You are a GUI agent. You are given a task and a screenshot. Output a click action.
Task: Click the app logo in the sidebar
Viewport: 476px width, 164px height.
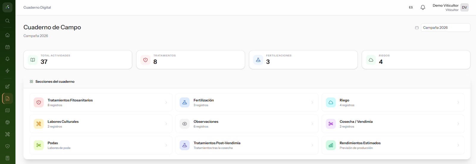click(x=7, y=7)
